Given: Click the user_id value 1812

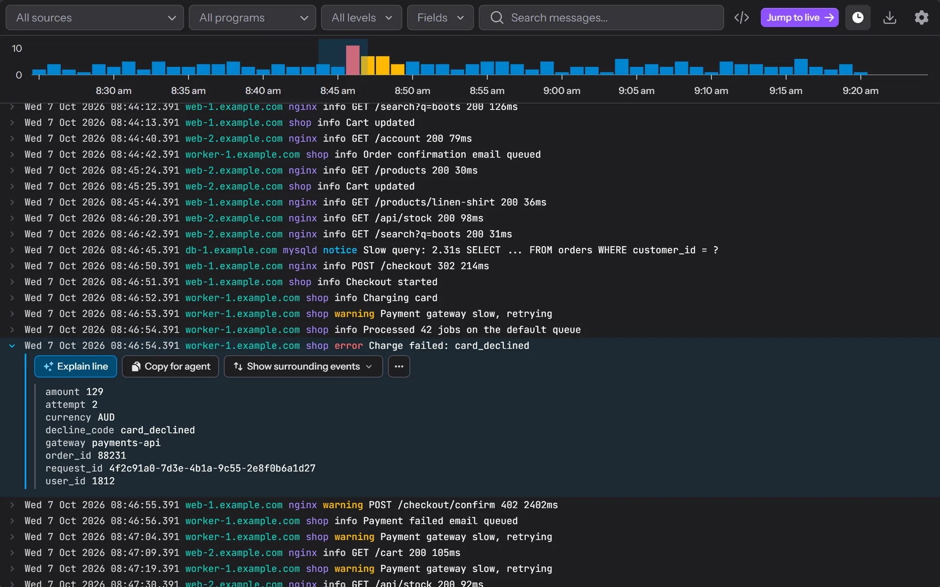Looking at the screenshot, I should pos(103,481).
